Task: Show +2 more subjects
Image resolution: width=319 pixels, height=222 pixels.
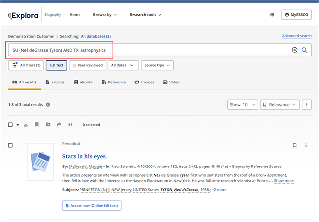Action: coord(219,190)
